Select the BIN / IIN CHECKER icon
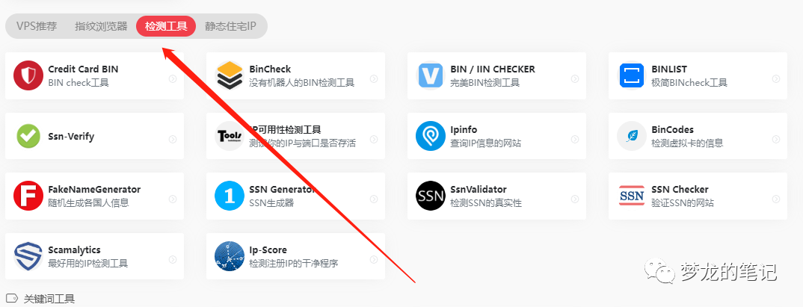803x307 pixels. click(x=431, y=75)
